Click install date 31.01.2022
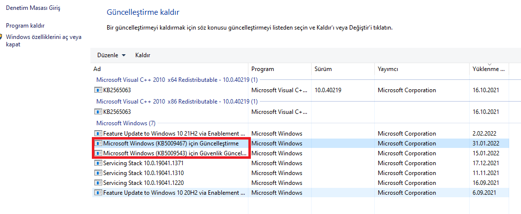 tap(486, 143)
